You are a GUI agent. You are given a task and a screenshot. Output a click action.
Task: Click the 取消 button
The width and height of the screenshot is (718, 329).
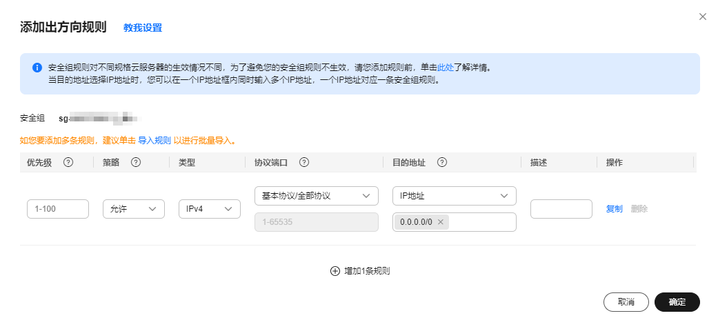tap(626, 302)
